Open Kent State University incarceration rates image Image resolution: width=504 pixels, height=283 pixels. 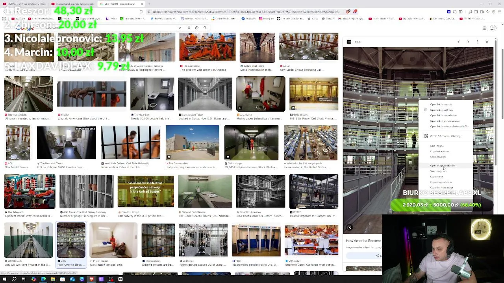tap(131, 142)
